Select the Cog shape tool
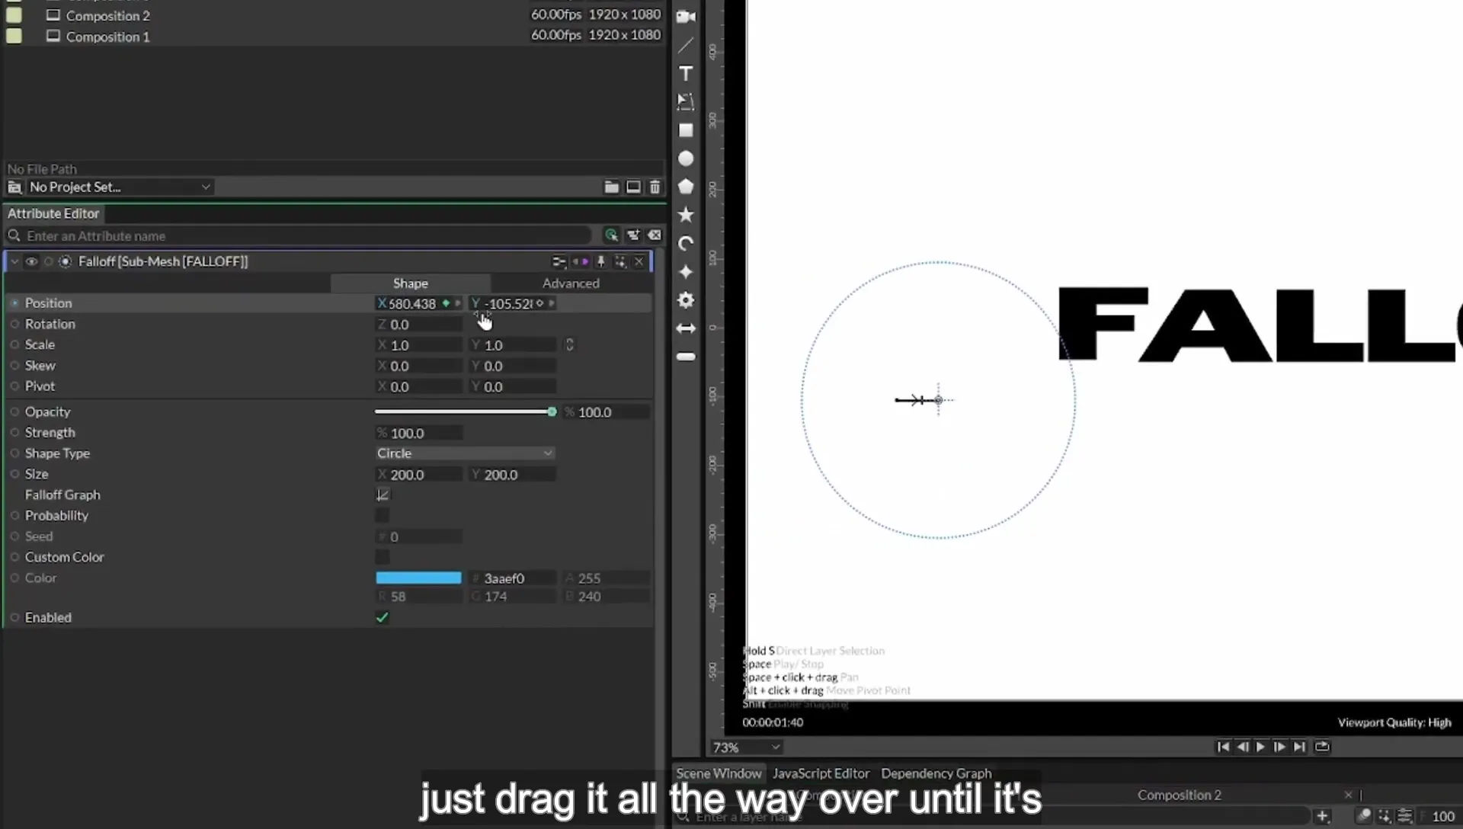1463x829 pixels. coord(686,300)
